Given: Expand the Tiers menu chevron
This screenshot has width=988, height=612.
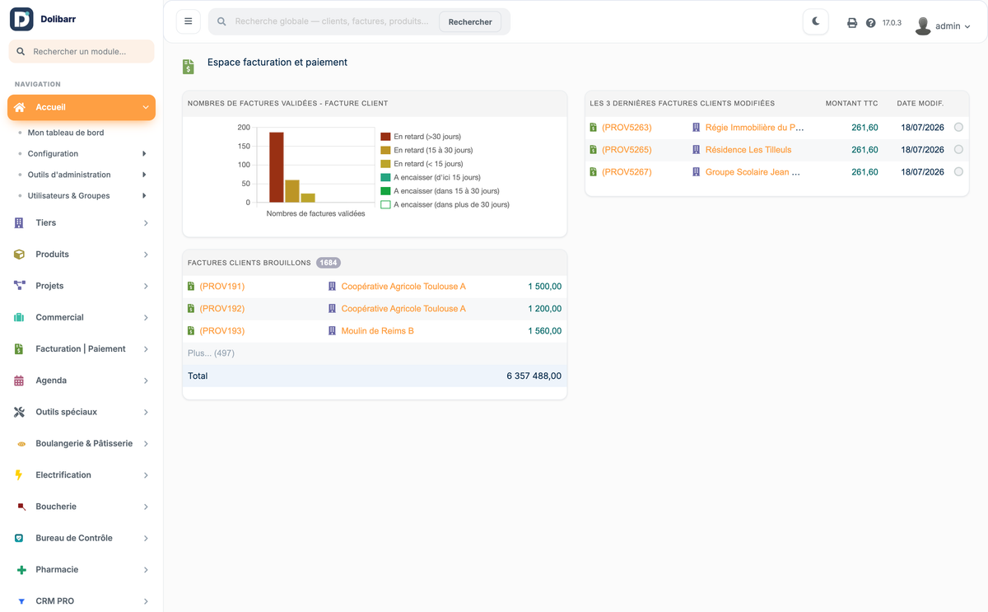Looking at the screenshot, I should coord(146,223).
